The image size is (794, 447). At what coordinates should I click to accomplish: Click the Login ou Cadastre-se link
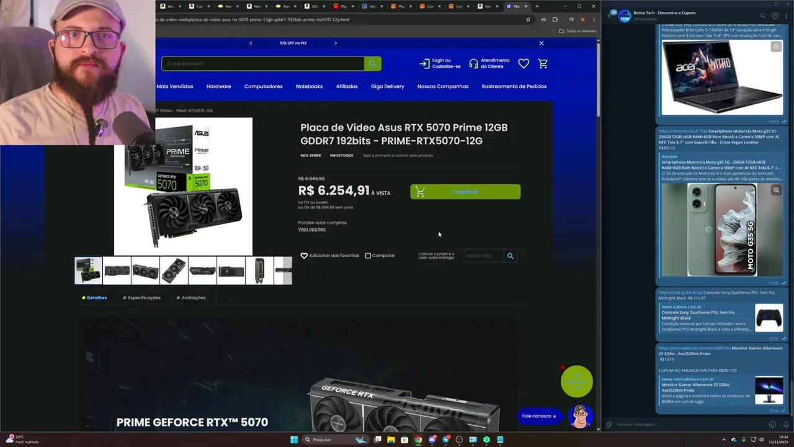pyautogui.click(x=440, y=63)
